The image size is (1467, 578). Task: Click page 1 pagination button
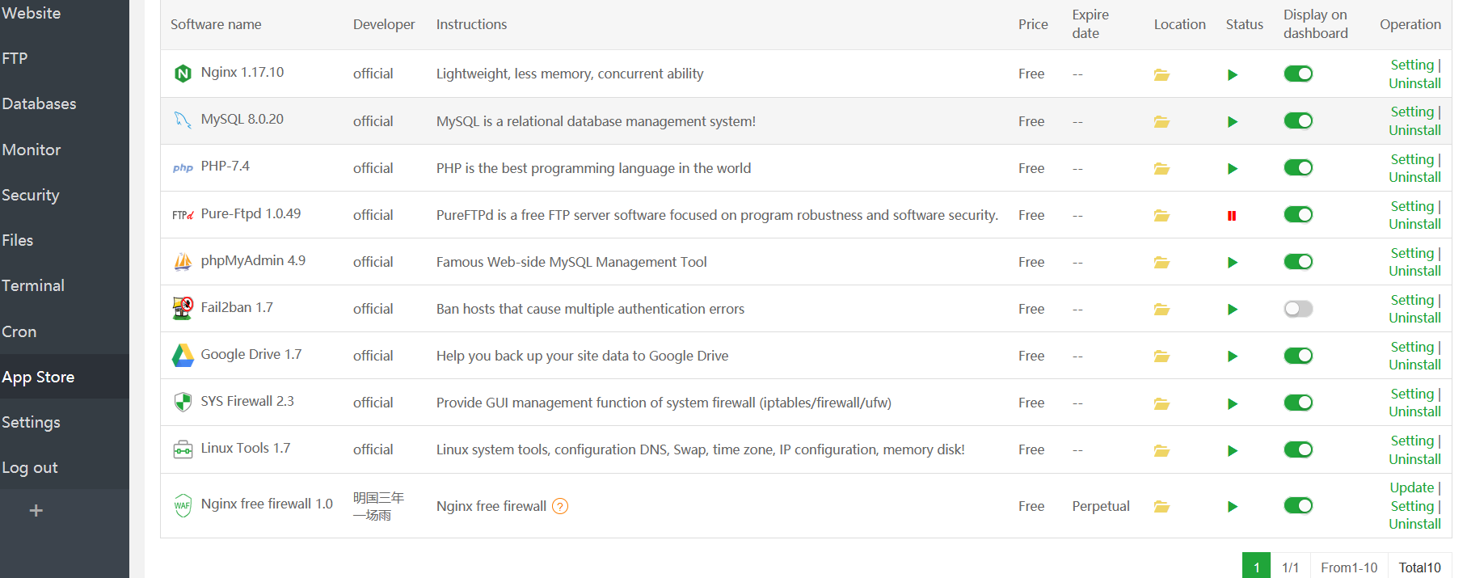click(1256, 567)
